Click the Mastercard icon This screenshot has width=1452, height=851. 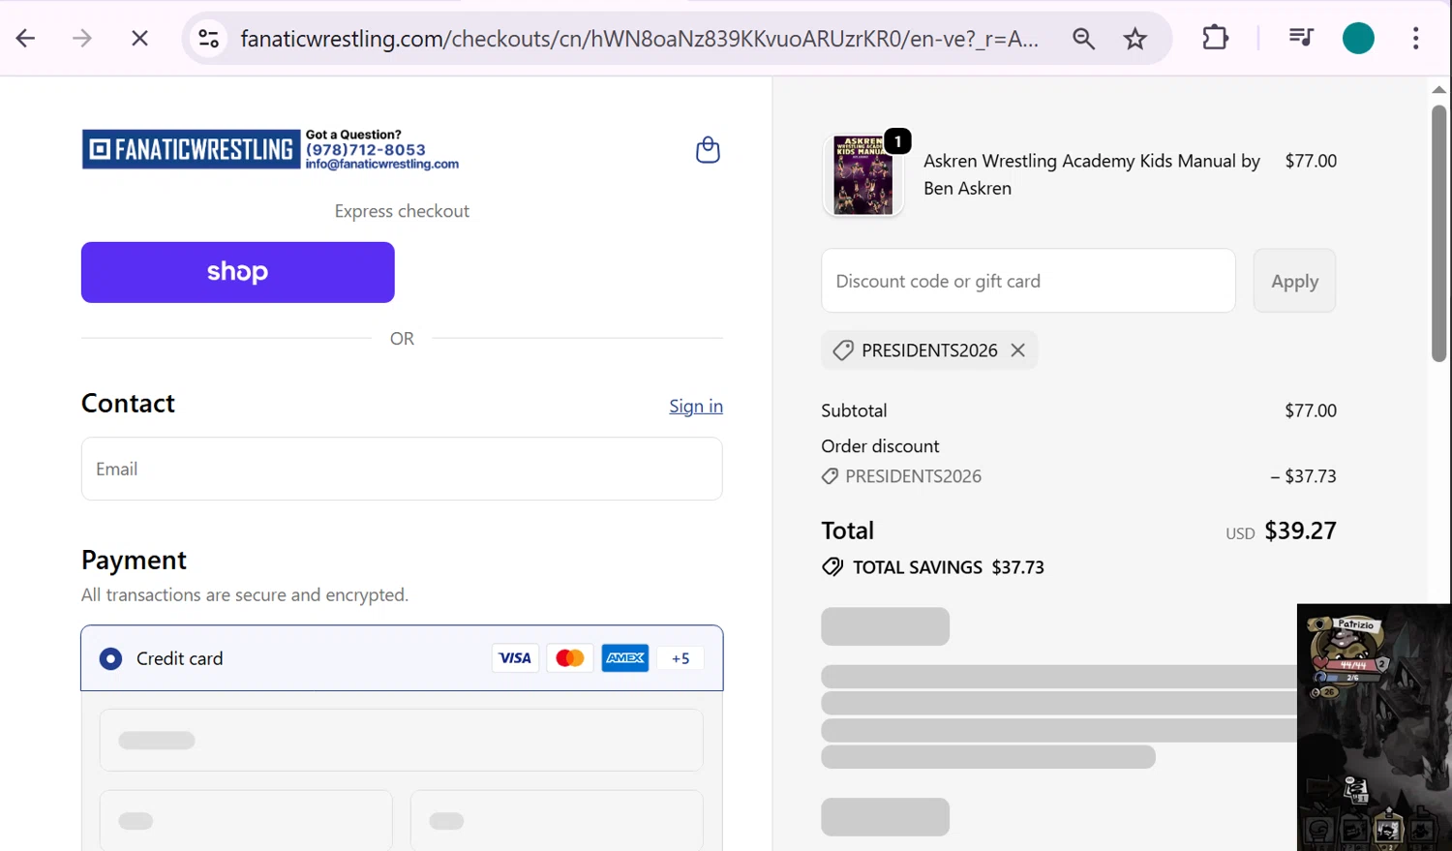pos(570,658)
